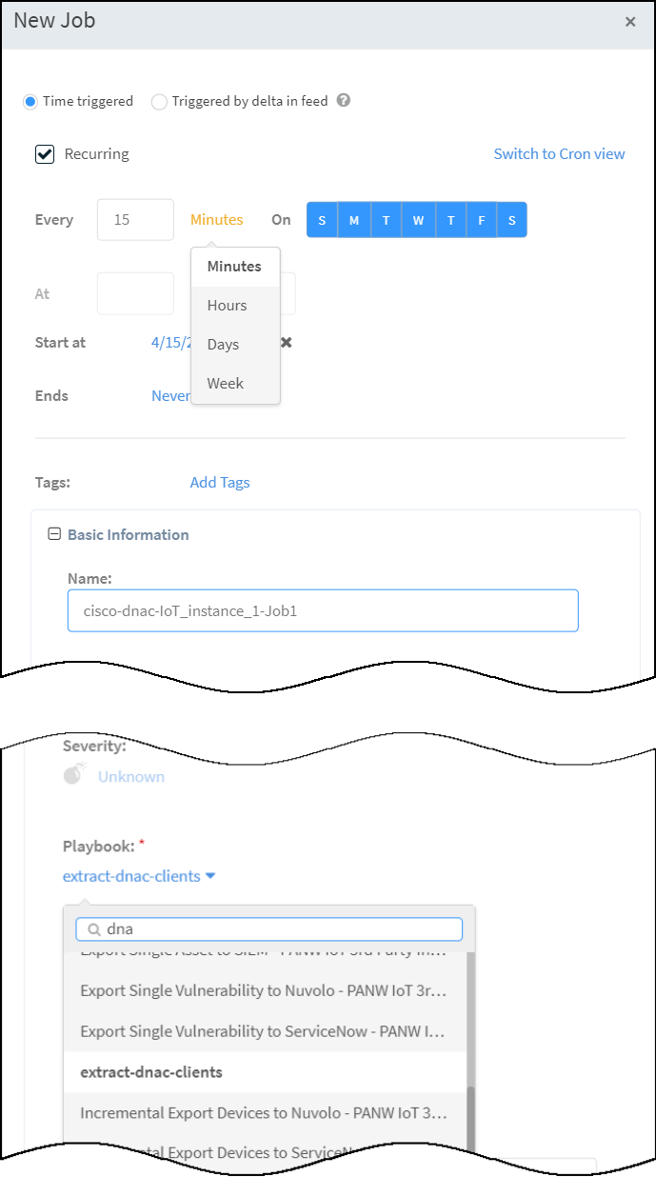This screenshot has width=656, height=1177.
Task: Uncheck the Recurring checkbox
Action: 45,154
